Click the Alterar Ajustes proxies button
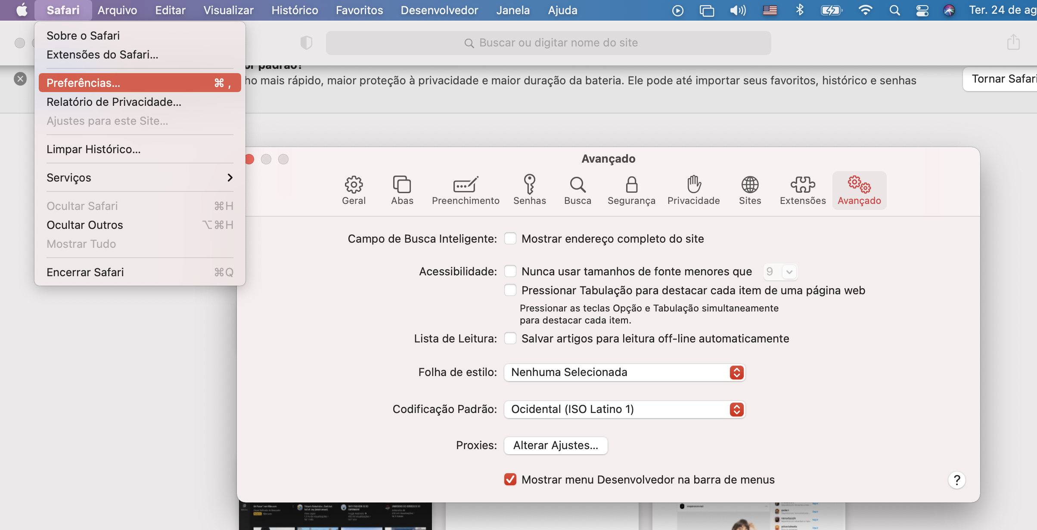 tap(556, 445)
